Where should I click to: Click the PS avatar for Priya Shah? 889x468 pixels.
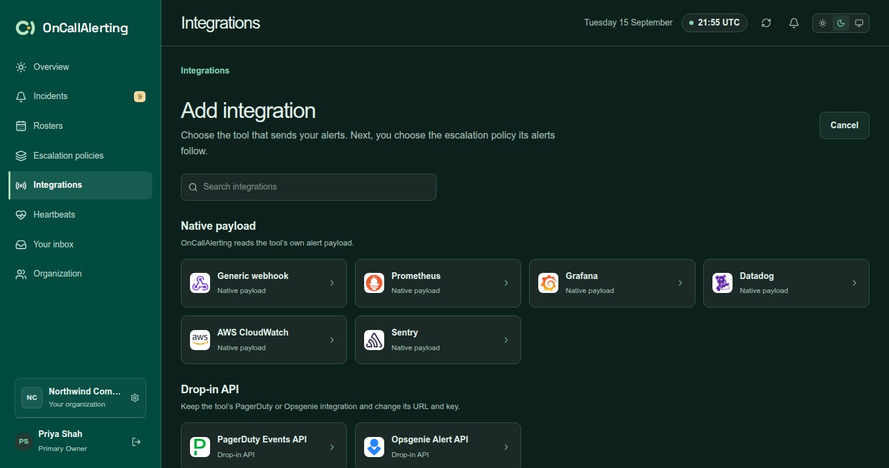click(23, 442)
